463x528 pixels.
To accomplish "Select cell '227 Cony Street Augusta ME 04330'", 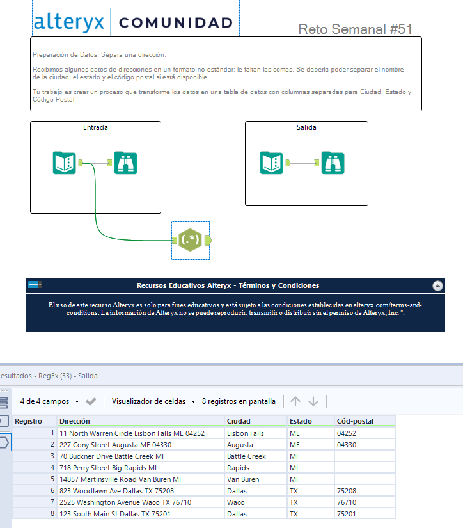I will 141,445.
